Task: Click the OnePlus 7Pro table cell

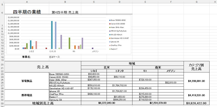Action: coord(65,94)
